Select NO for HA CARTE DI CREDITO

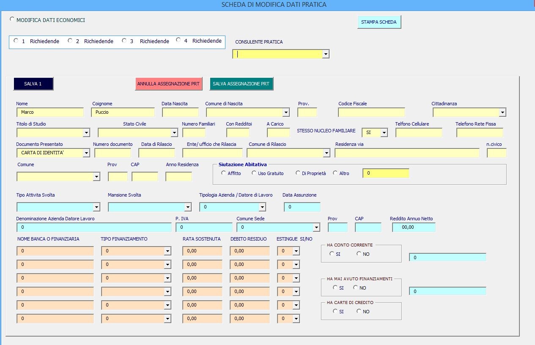pos(359,311)
